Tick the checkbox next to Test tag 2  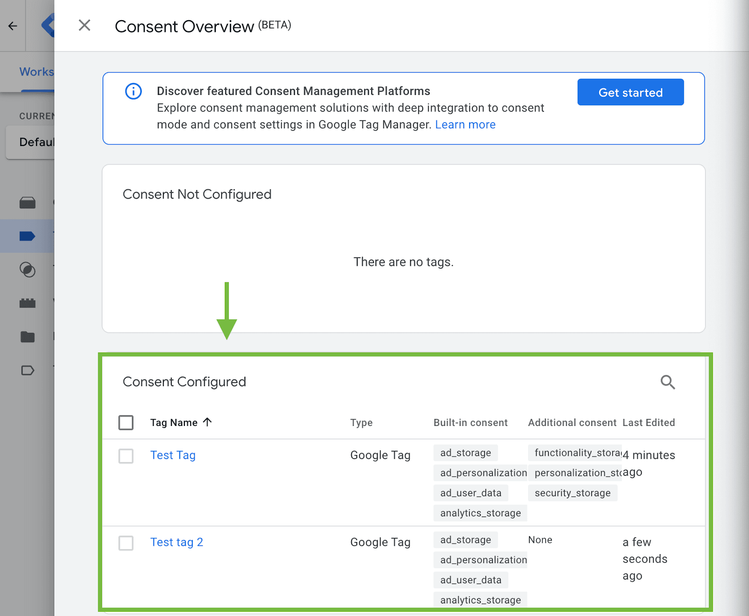tap(125, 543)
